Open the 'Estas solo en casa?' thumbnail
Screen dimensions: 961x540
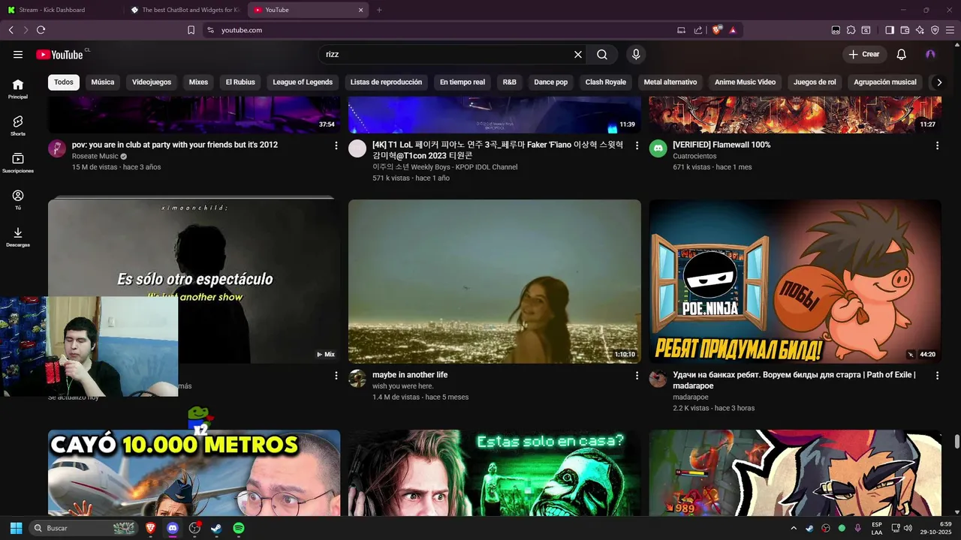tap(495, 472)
